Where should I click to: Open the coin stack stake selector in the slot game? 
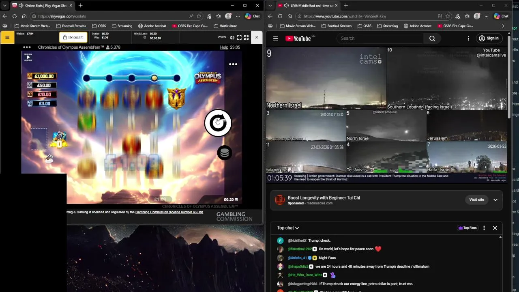[225, 153]
